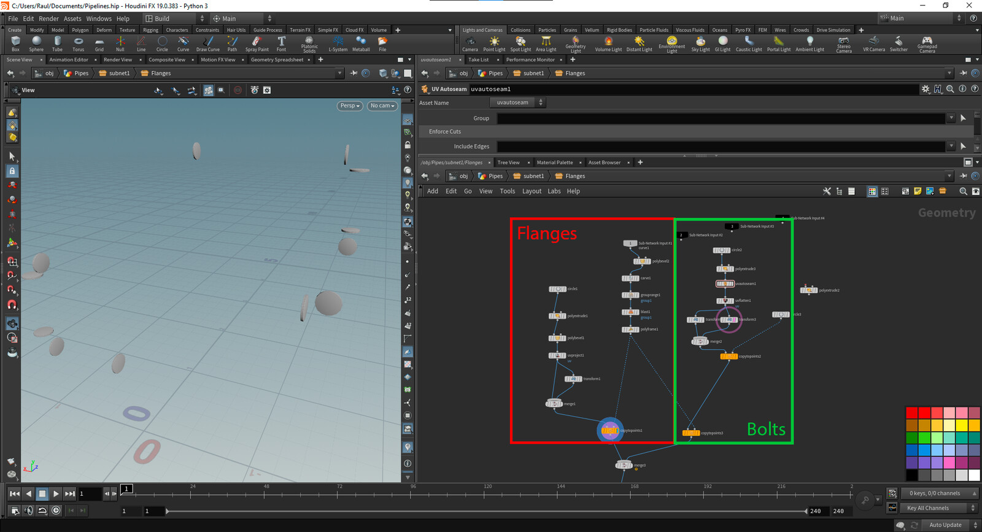Open the Group field dropdown arrow
The width and height of the screenshot is (982, 532).
[x=951, y=118]
